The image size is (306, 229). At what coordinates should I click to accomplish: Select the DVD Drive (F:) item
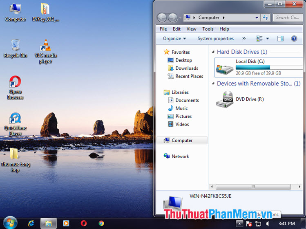pyautogui.click(x=240, y=99)
